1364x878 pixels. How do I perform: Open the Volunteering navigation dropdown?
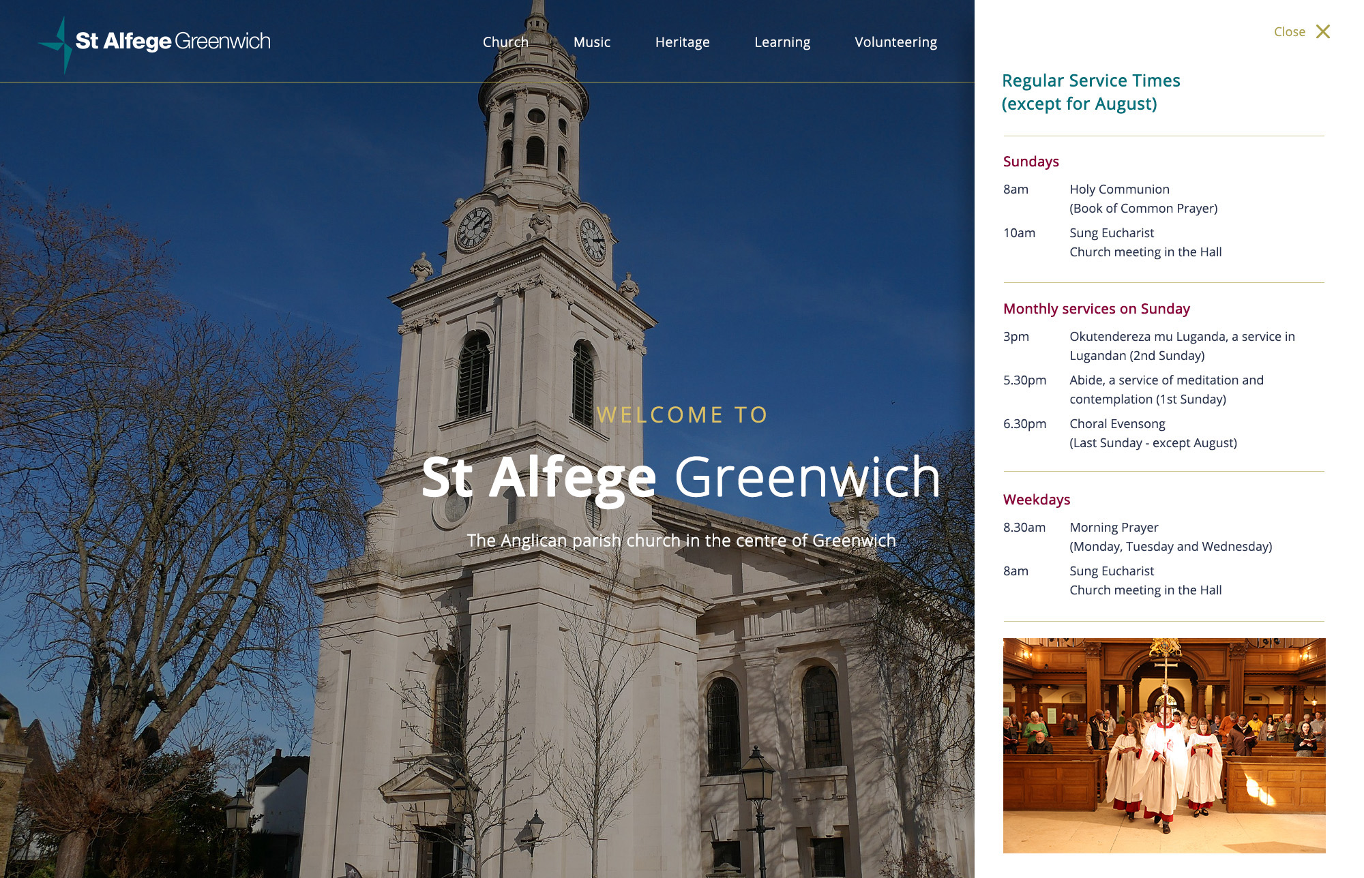click(895, 42)
